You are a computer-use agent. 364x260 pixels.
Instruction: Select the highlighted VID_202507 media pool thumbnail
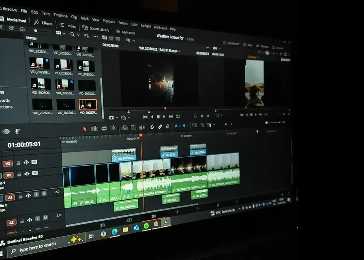pos(88,105)
